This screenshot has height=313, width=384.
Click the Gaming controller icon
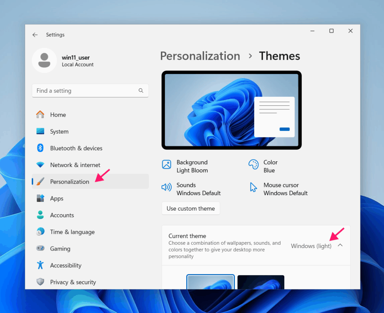click(40, 248)
